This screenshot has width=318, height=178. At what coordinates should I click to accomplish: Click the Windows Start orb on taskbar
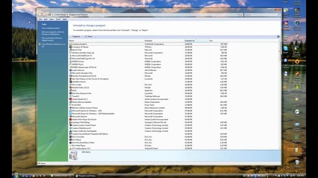tap(16, 176)
